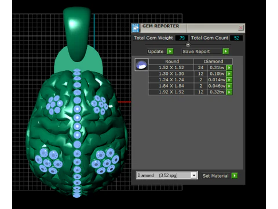Click the Total Gem Count value 52
This screenshot has width=278, height=209.
tap(236, 38)
